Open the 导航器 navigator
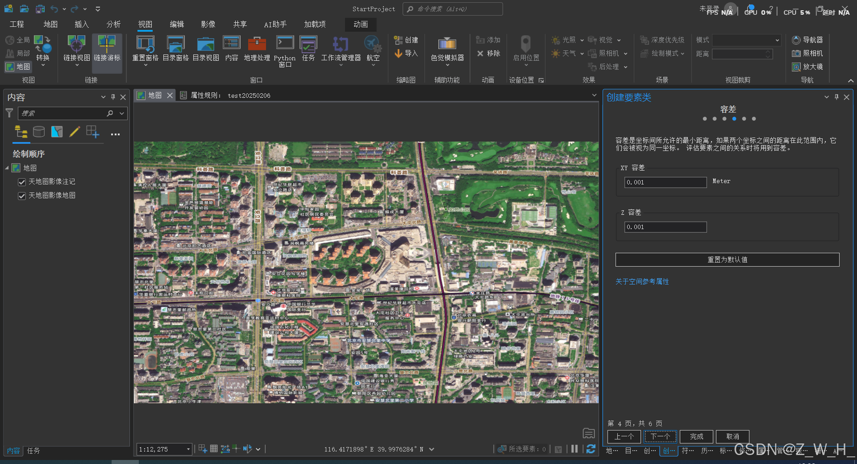Image resolution: width=857 pixels, height=464 pixels. tap(807, 40)
